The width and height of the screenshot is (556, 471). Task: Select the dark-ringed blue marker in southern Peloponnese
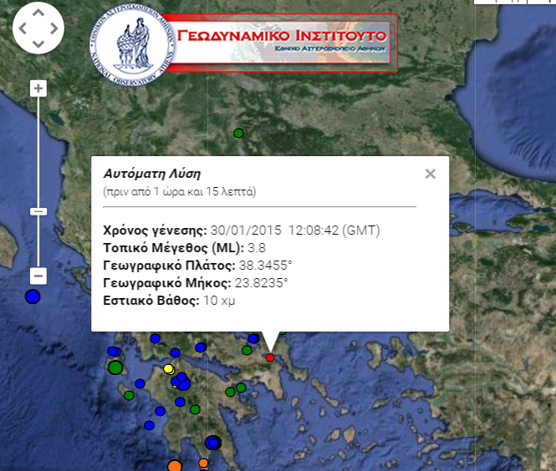click(x=213, y=443)
